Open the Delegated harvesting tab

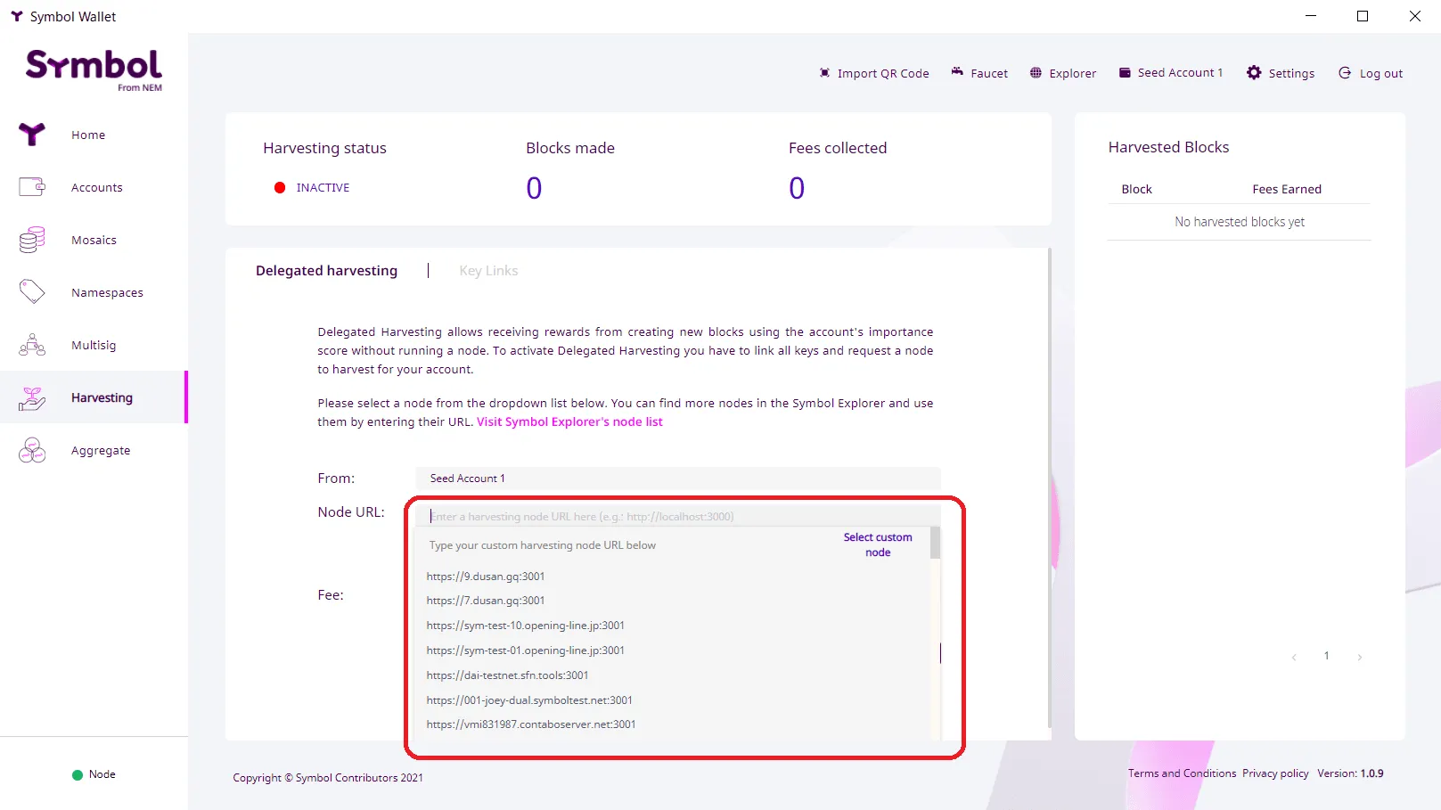(326, 271)
